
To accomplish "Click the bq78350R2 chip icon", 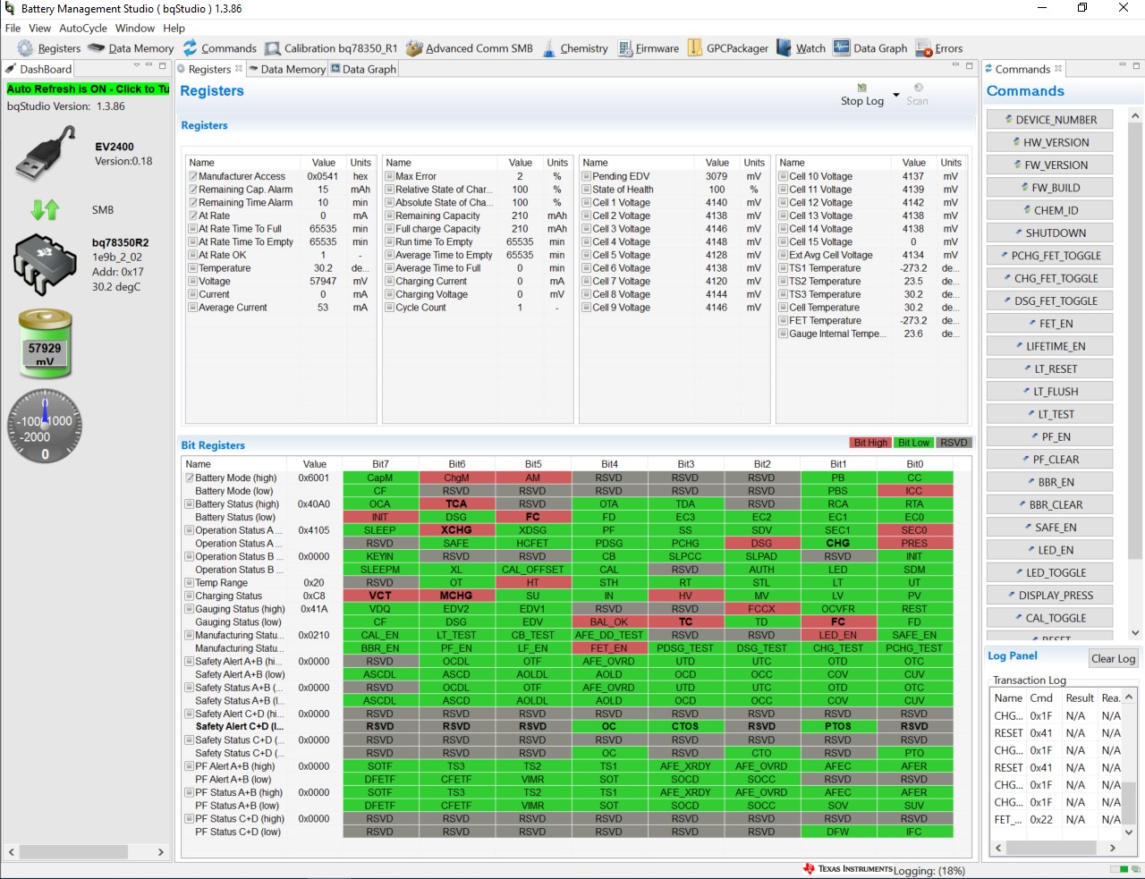I will click(46, 263).
